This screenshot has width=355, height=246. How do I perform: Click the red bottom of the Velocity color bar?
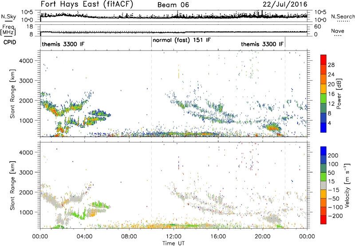pyautogui.click(x=323, y=220)
